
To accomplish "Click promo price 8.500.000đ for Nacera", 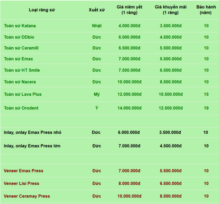I will pyautogui.click(x=171, y=82).
